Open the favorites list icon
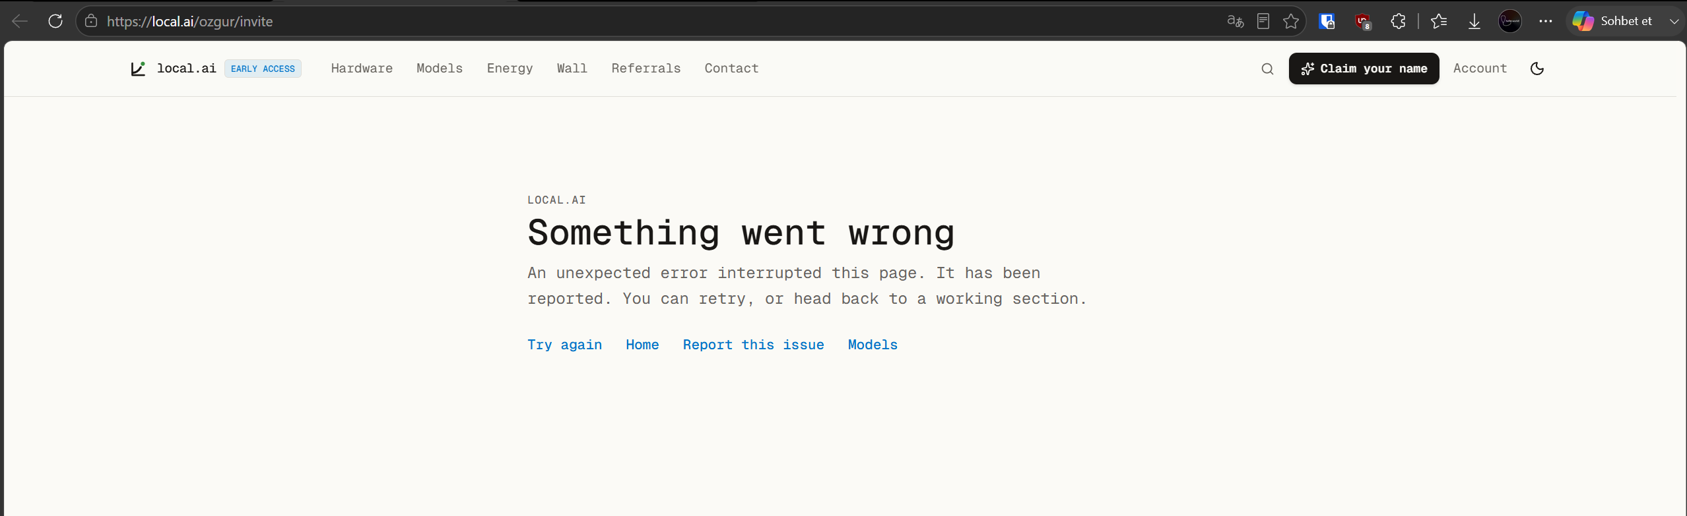Viewport: 1687px width, 516px height. [x=1439, y=21]
